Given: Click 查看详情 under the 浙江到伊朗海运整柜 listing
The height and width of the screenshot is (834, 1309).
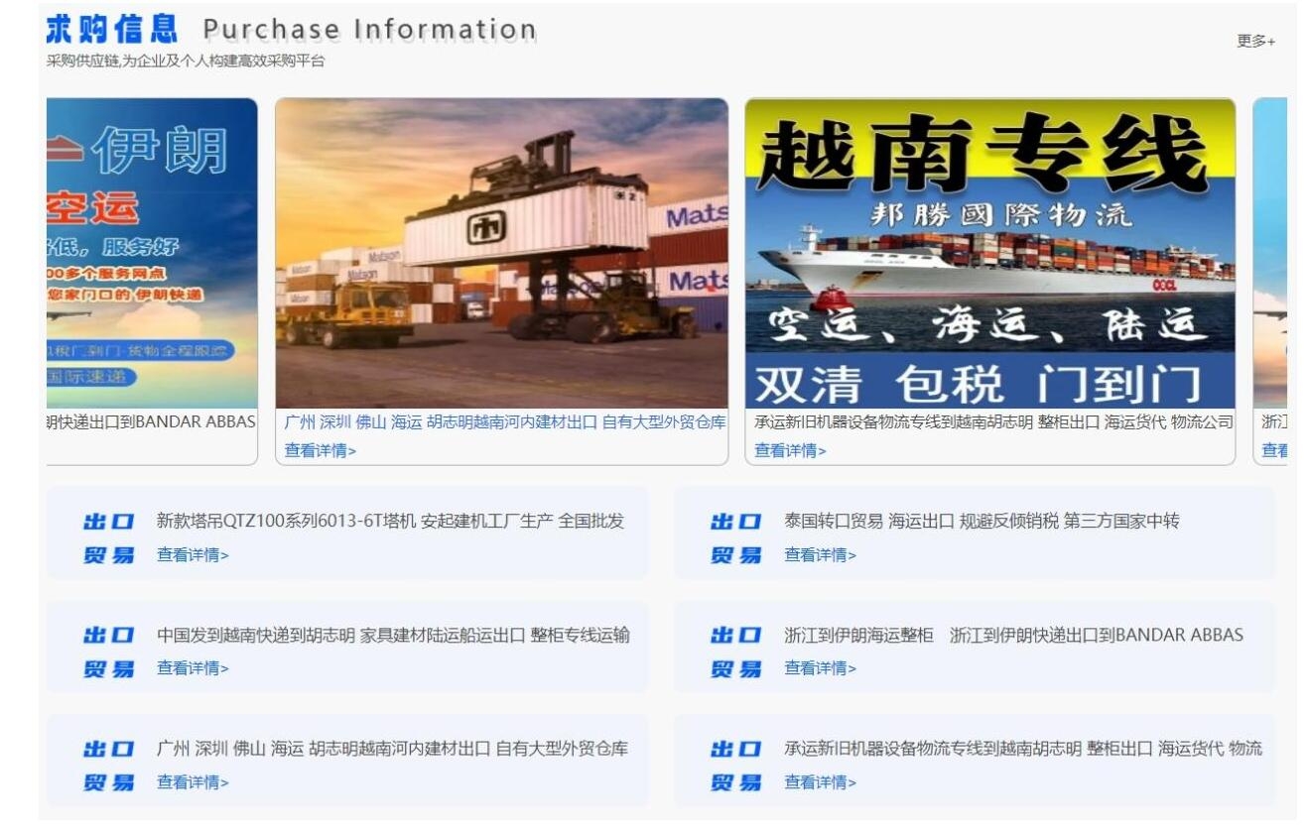Looking at the screenshot, I should click(x=820, y=668).
